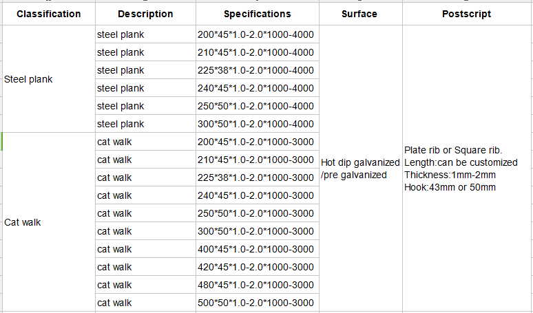The image size is (533, 313).
Task: Click the merged "Cat walk" classification cell
Action: coord(48,222)
